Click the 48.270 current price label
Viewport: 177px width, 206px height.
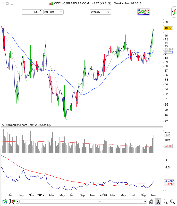[x=169, y=28]
